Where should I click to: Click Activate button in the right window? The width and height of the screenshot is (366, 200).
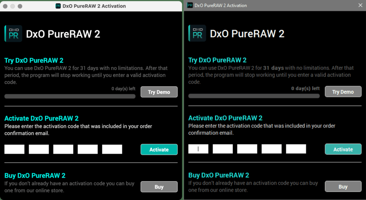click(343, 149)
